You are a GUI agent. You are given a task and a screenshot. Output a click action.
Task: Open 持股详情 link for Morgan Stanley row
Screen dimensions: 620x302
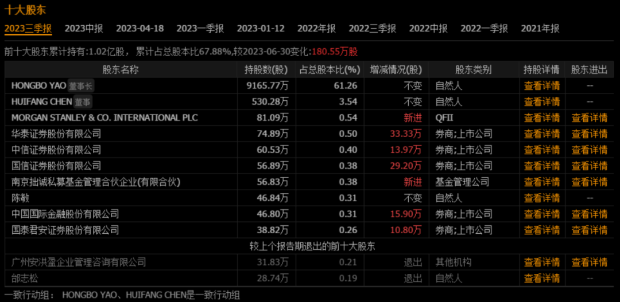(542, 117)
